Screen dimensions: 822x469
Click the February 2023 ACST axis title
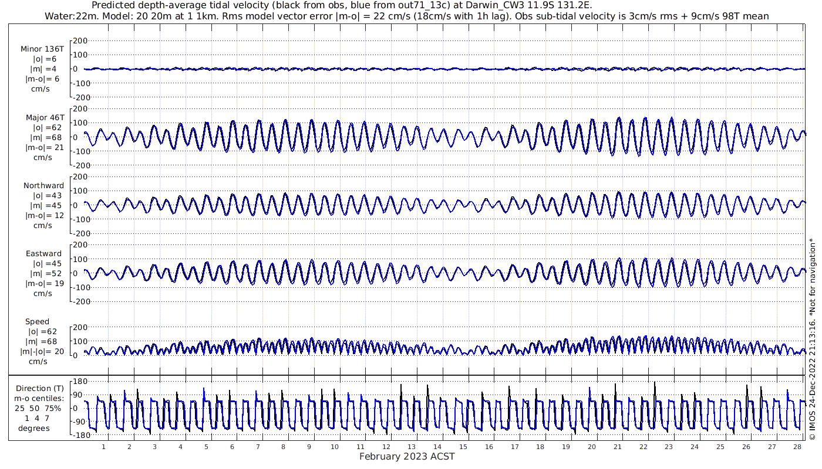(407, 457)
